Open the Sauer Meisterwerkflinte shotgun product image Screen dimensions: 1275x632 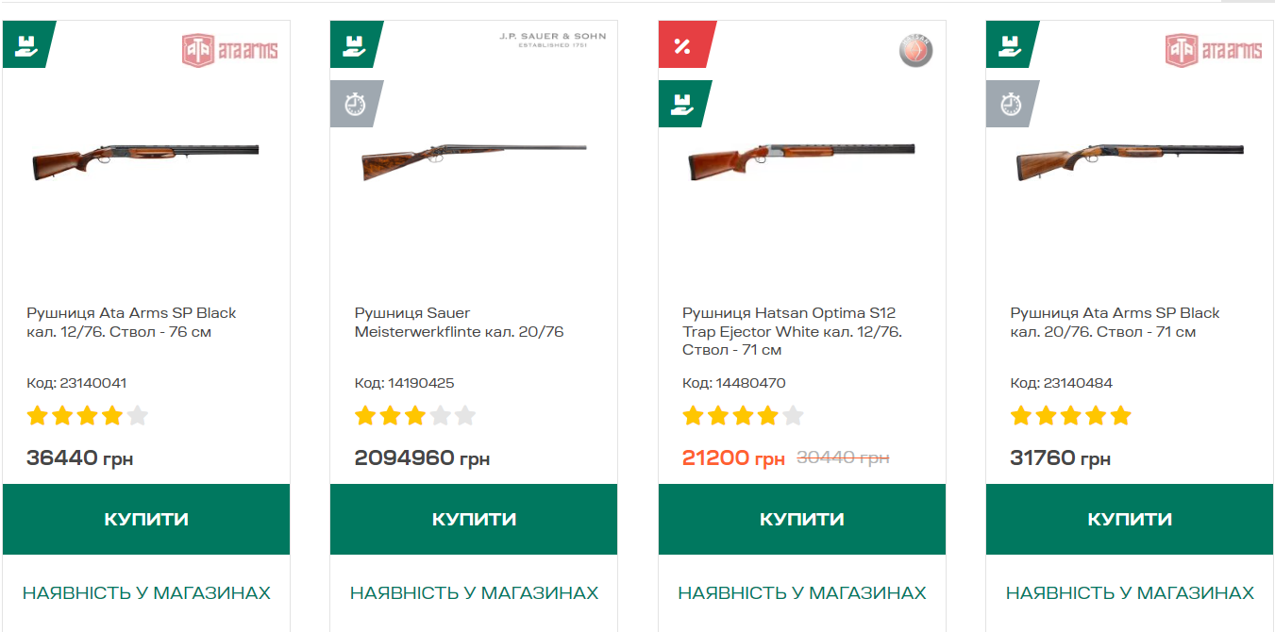click(474, 161)
